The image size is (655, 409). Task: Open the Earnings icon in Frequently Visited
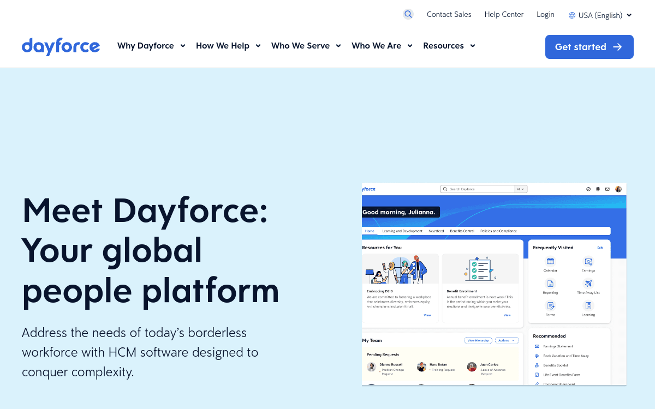click(588, 262)
